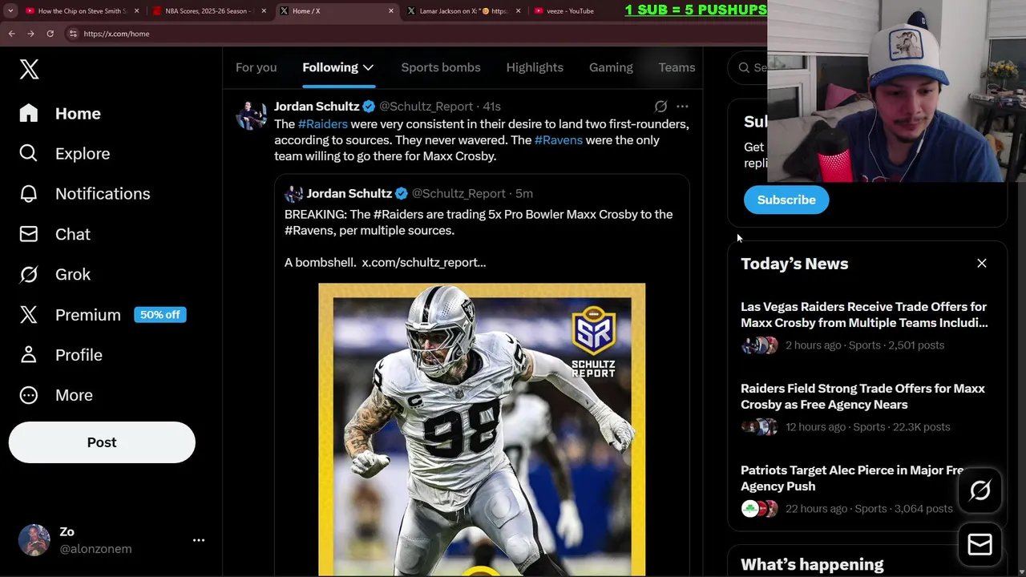Click the 50% off Premium badge
The image size is (1026, 577).
pyautogui.click(x=160, y=315)
